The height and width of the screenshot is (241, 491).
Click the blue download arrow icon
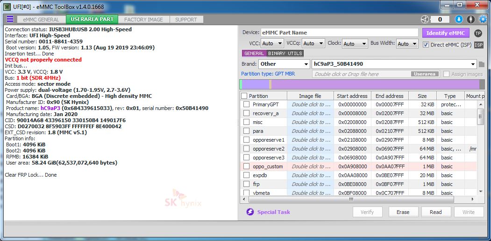(x=459, y=20)
